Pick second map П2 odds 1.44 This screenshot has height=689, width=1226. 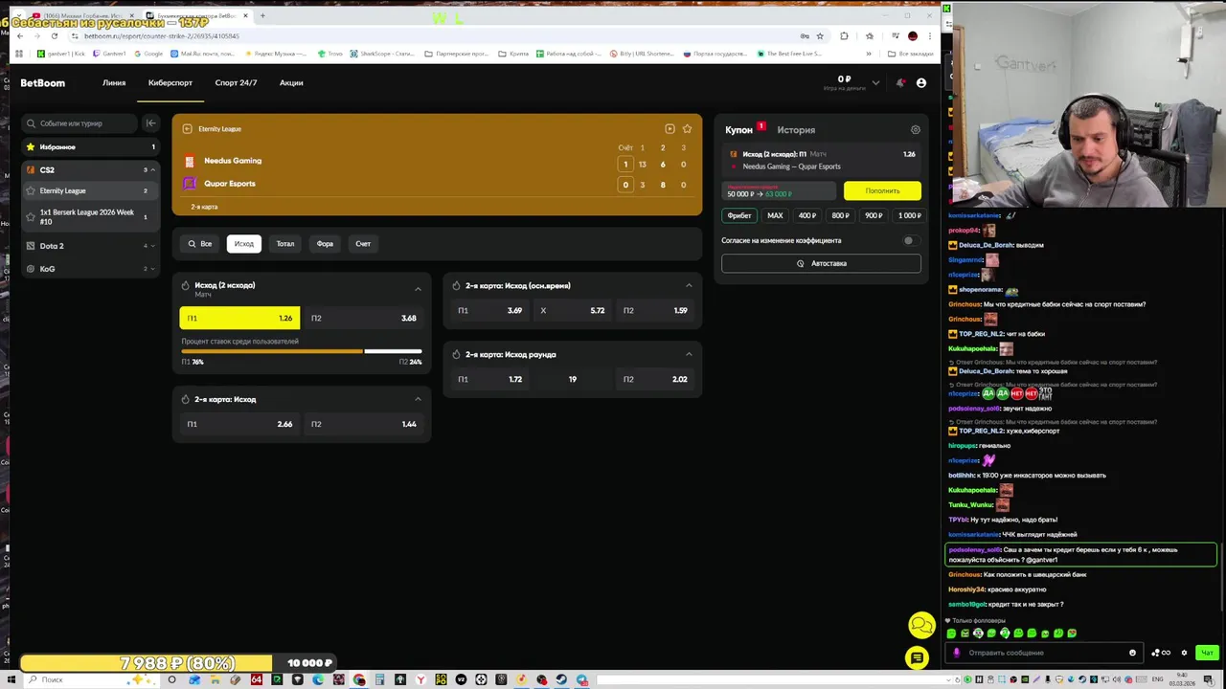click(364, 424)
